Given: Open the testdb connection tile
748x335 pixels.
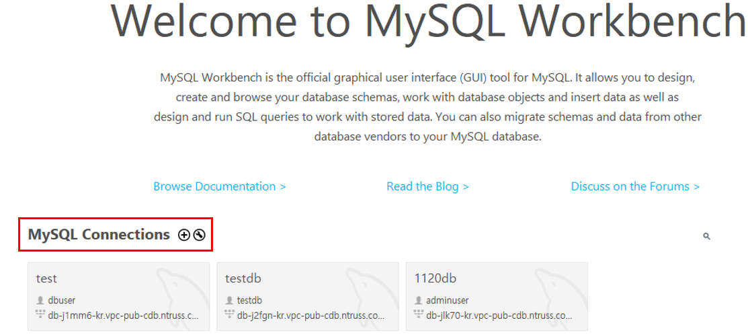Looking at the screenshot, I should click(308, 297).
